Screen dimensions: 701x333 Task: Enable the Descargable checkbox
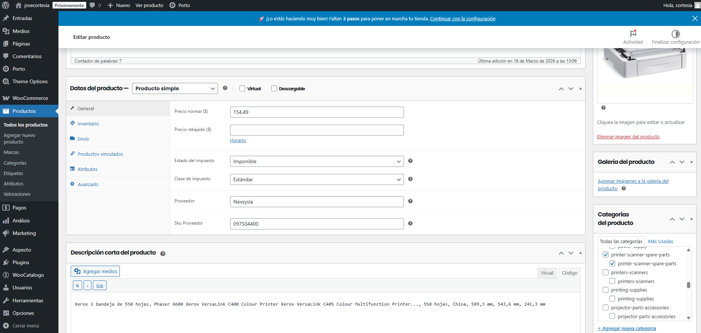tap(274, 88)
